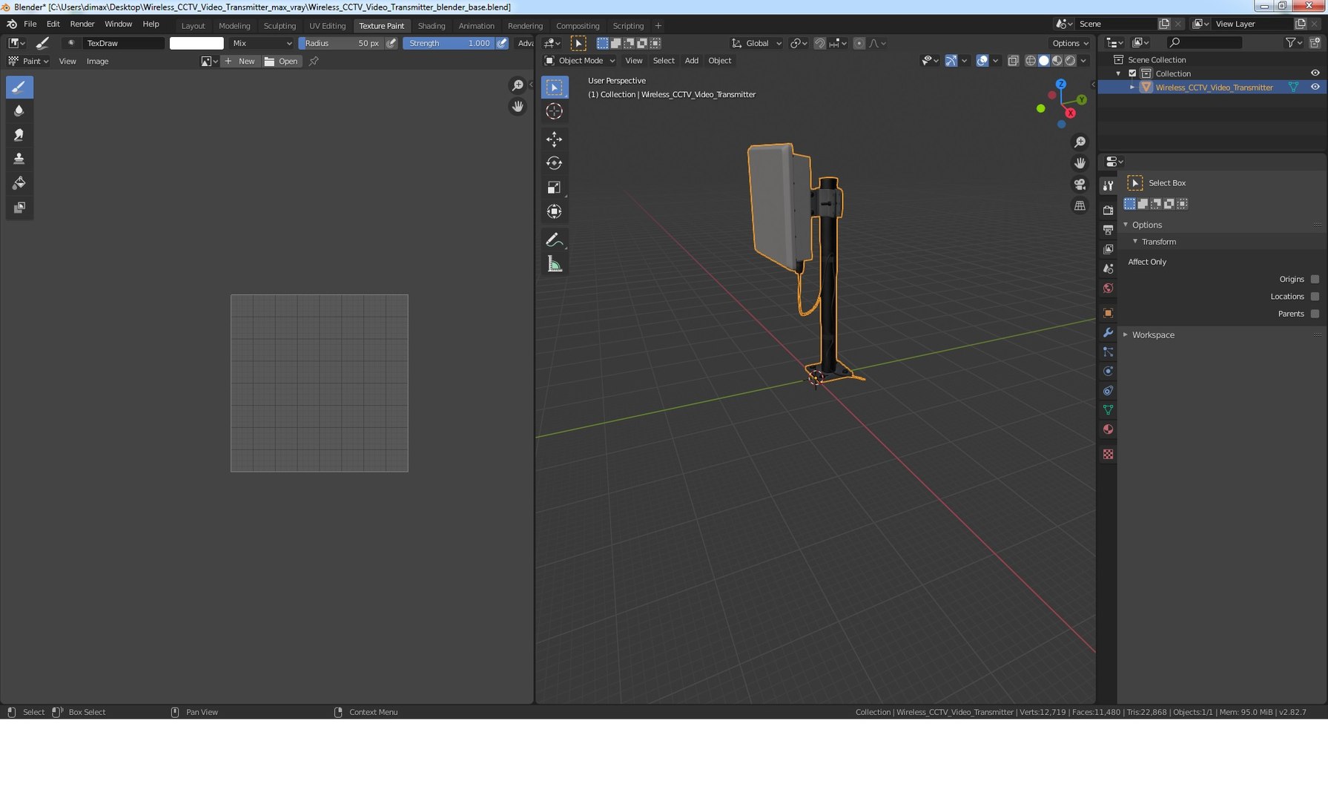The width and height of the screenshot is (1328, 801).
Task: Open Material properties tab
Action: (x=1108, y=429)
